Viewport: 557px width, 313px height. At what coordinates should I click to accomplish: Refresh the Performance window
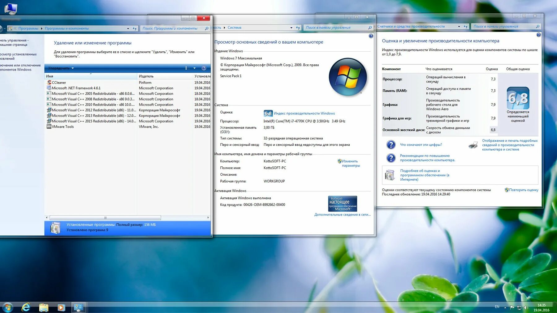466,26
